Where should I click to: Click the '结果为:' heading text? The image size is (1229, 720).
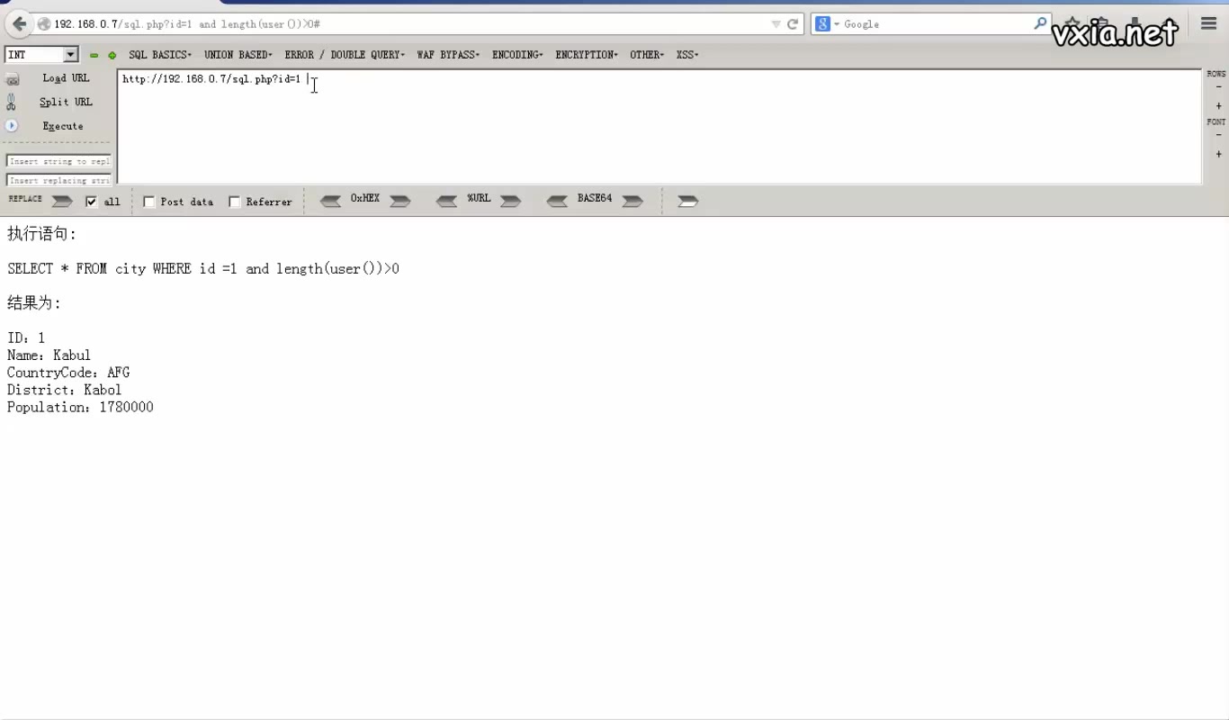[34, 302]
